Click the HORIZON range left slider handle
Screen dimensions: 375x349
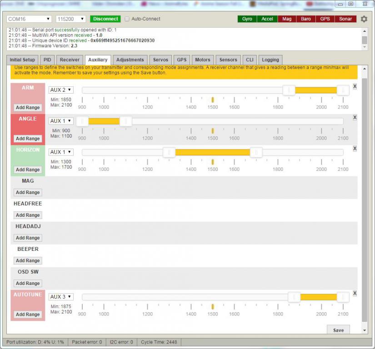[169, 152]
